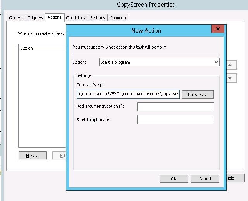
Task: Click into the Program/script path field
Action: pyautogui.click(x=128, y=94)
